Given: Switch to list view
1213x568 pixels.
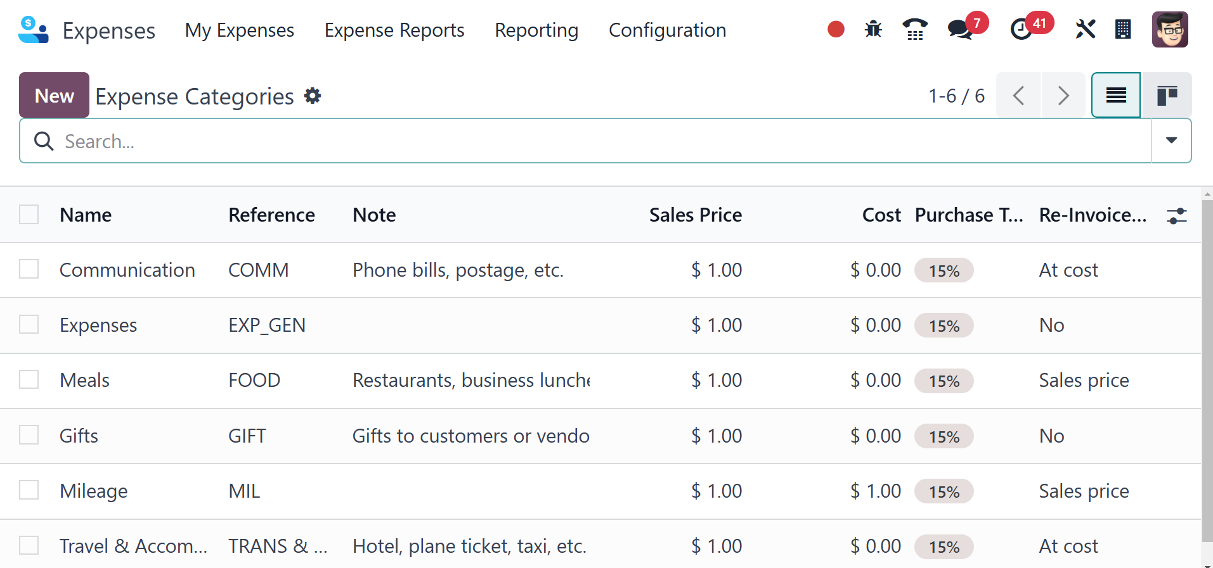Looking at the screenshot, I should coord(1116,96).
